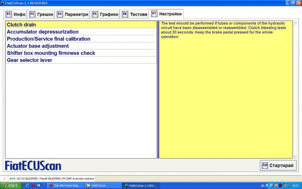Viewport: 302px width, 189px height.
Task: Click the EN language indicator in tray
Action: point(263,186)
